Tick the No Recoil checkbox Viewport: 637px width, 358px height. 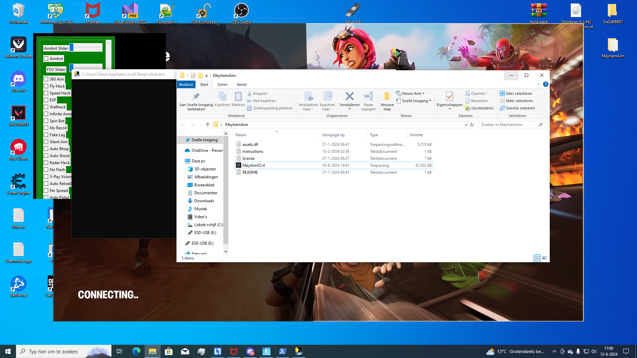pyautogui.click(x=46, y=128)
